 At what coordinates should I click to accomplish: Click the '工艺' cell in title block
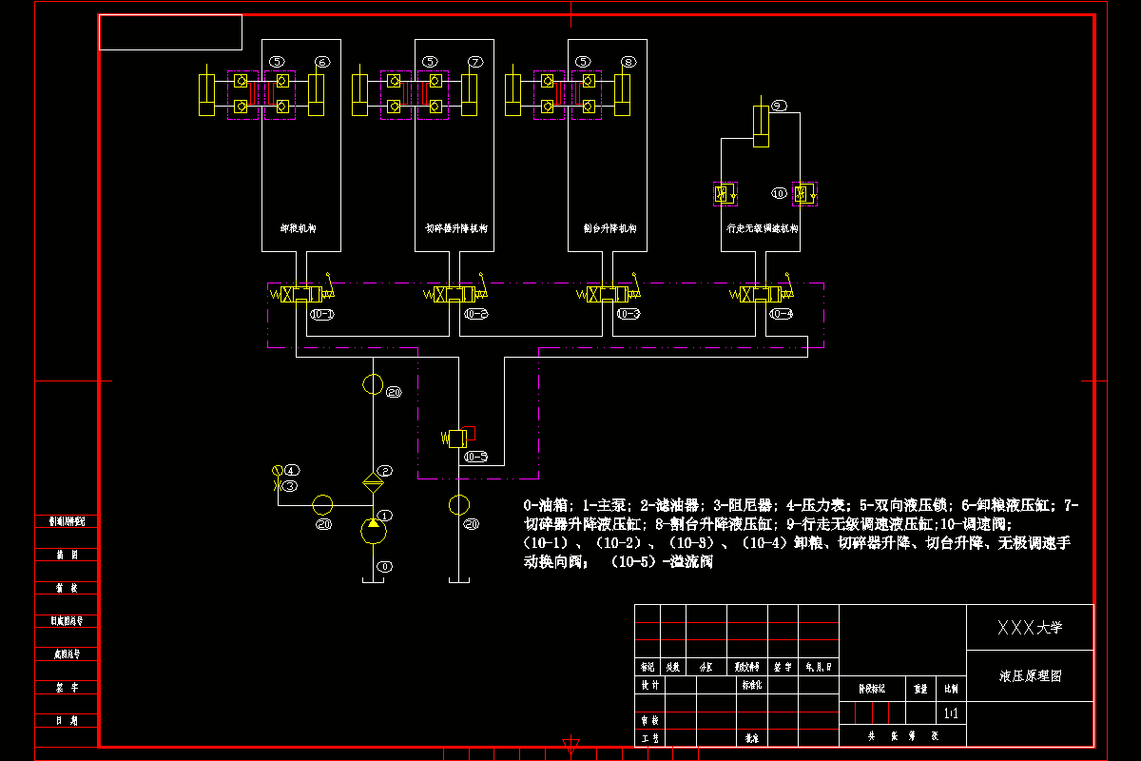648,737
